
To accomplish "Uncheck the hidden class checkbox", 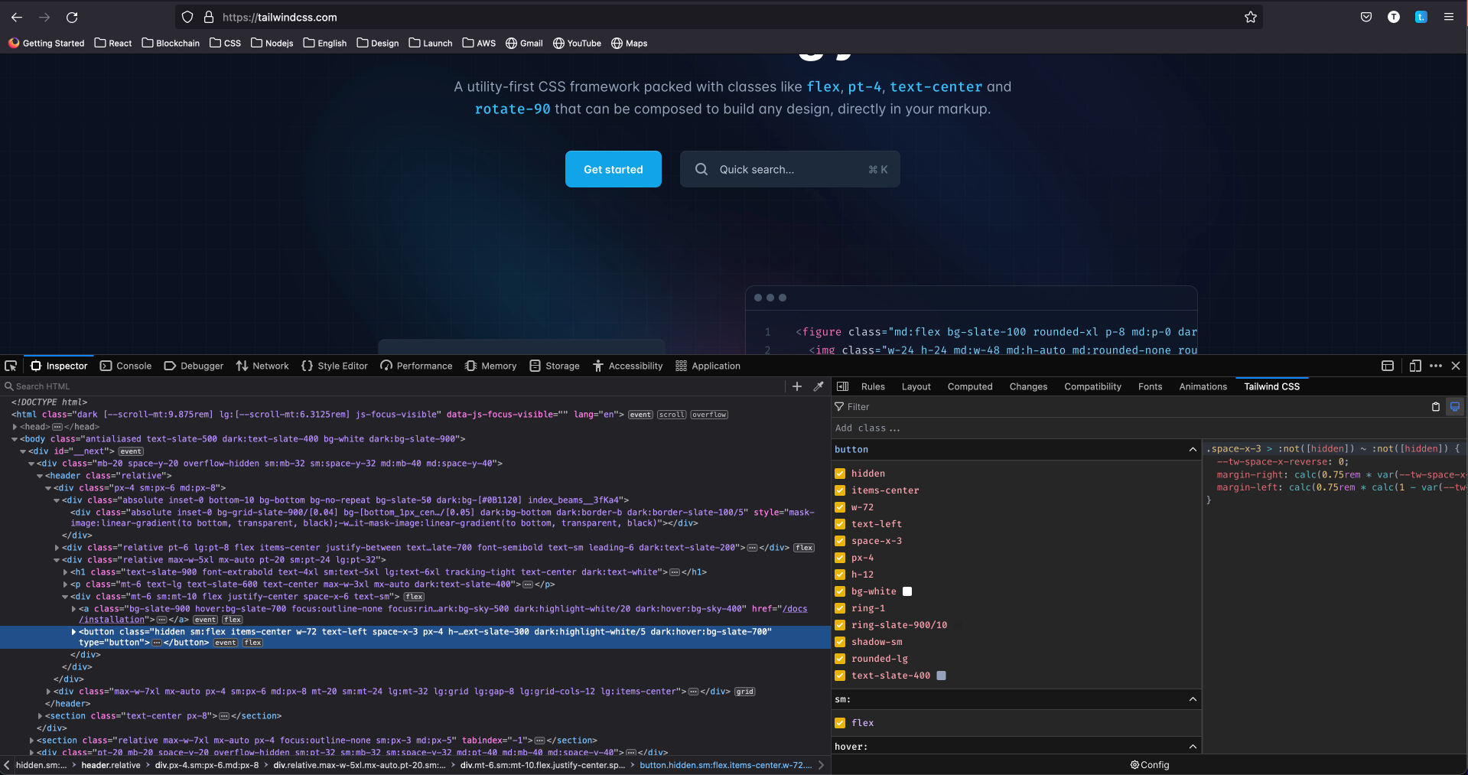I will 840,474.
